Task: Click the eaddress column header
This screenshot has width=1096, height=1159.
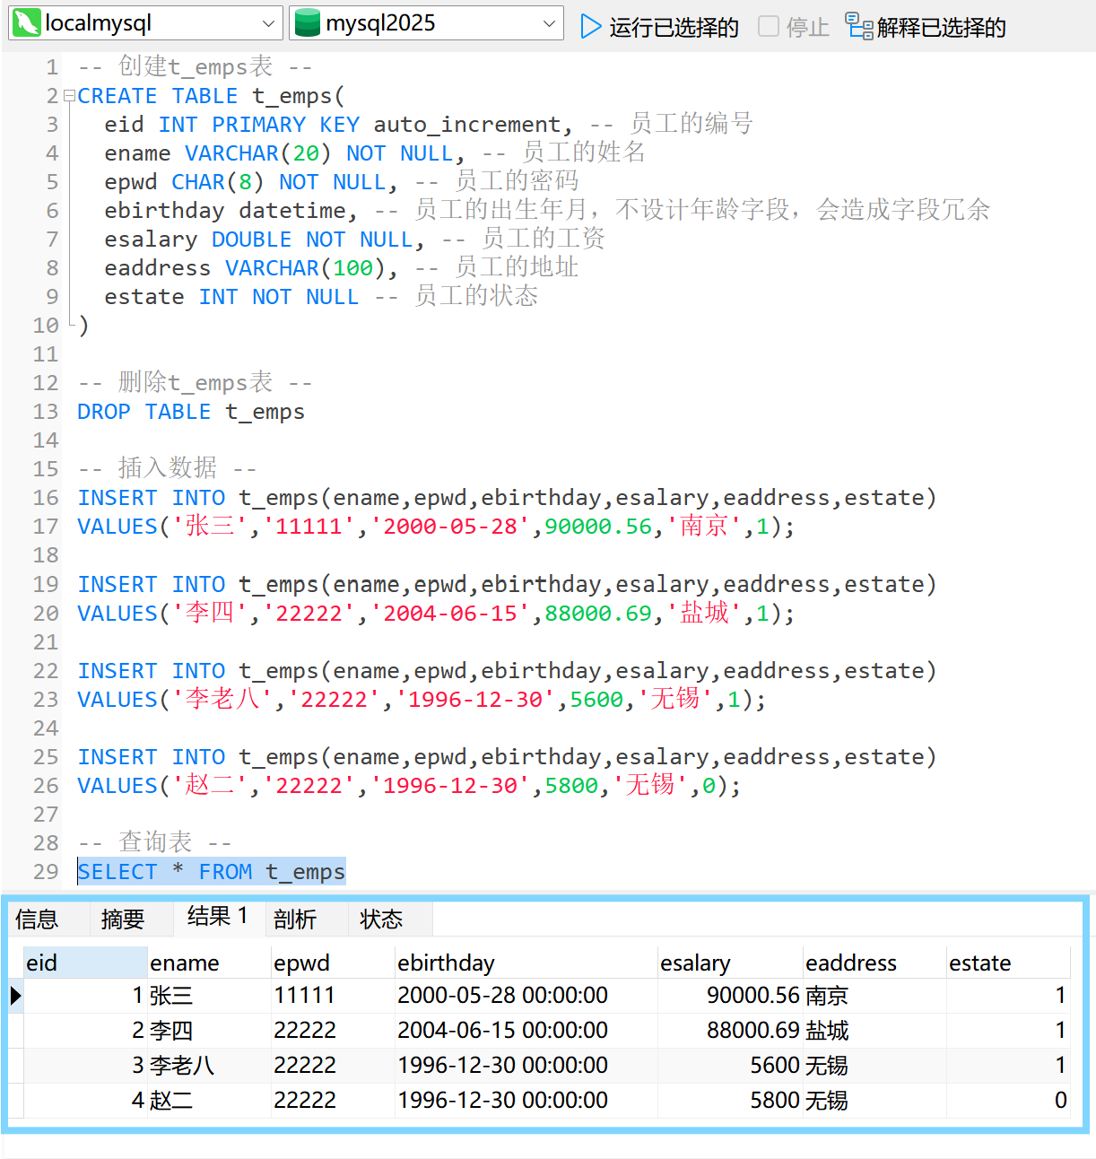Action: [x=874, y=963]
